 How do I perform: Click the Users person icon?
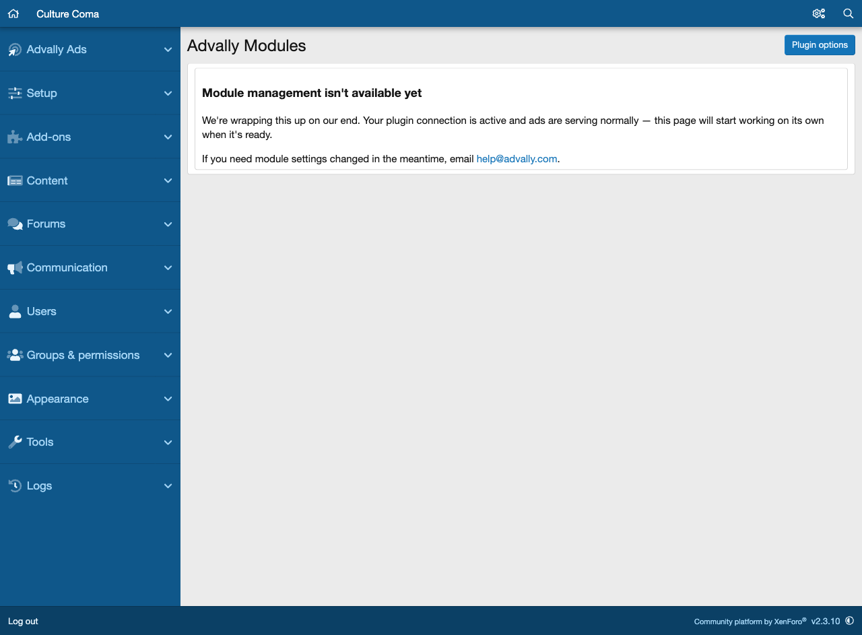[x=15, y=311]
